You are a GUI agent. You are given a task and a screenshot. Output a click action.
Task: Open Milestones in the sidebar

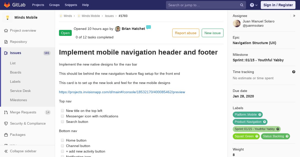pyautogui.click(x=18, y=100)
